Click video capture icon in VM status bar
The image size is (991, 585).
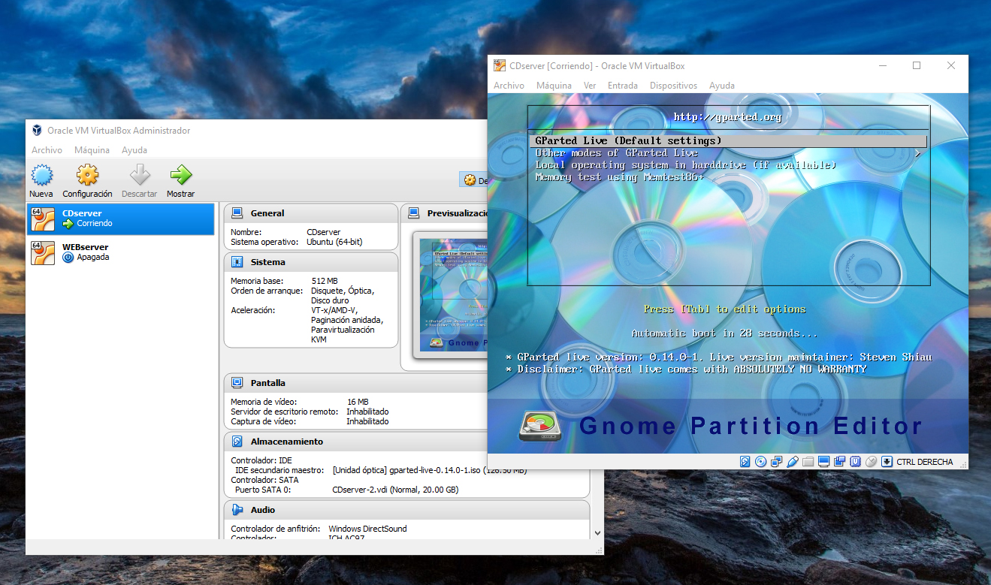839,462
